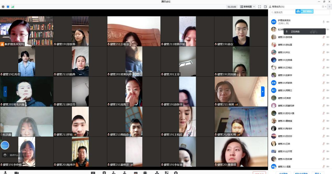
Task: Go to next page of video grid
Action: tap(263, 91)
